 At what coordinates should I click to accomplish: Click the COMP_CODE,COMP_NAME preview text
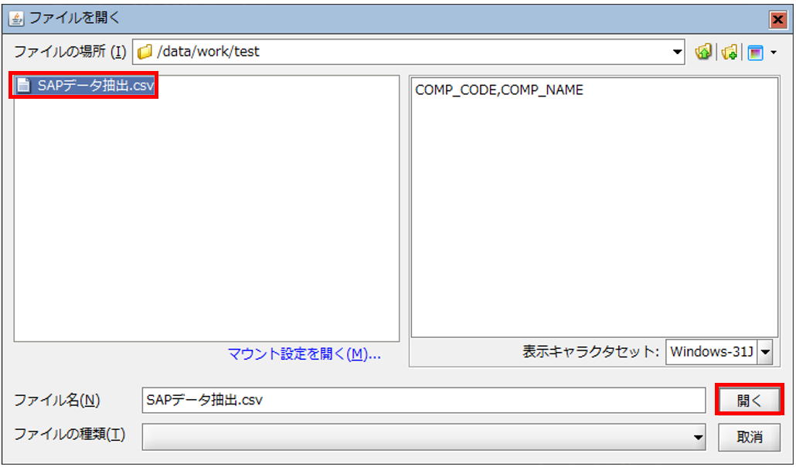pos(499,90)
